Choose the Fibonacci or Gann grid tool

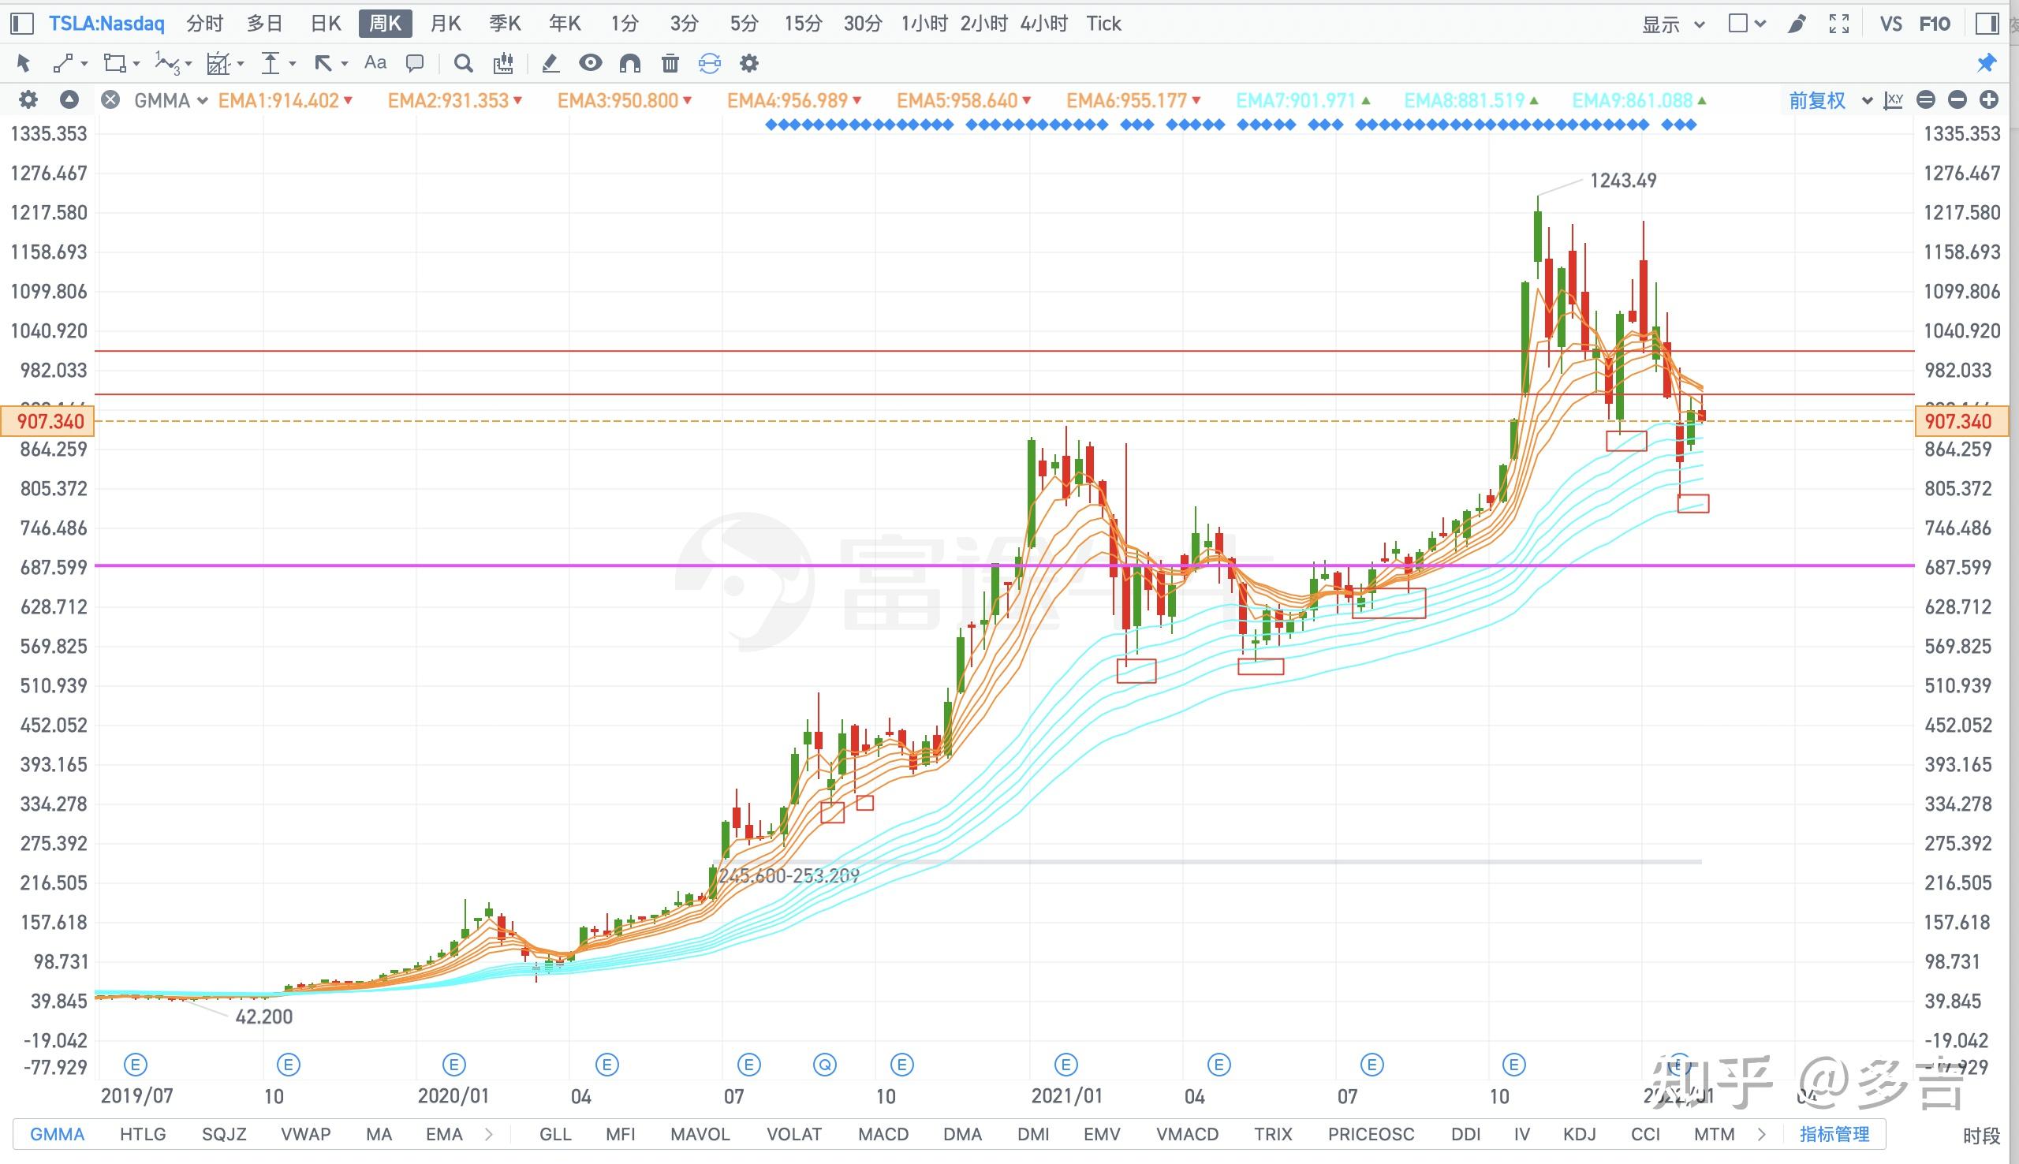218,62
